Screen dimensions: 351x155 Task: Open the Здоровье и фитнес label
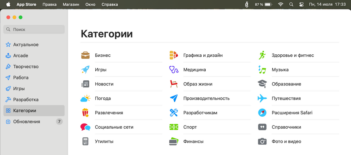pos(293,55)
